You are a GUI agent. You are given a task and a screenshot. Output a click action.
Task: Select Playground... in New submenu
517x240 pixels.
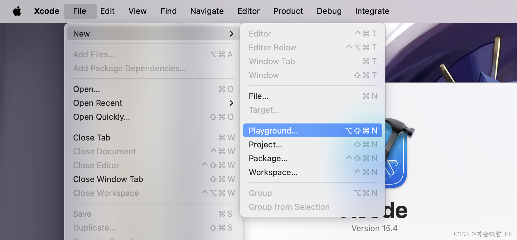pos(313,130)
